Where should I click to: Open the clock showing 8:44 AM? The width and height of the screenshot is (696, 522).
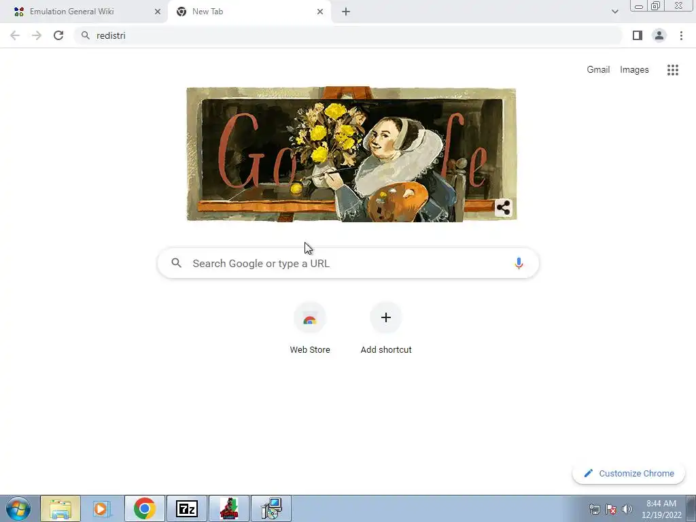(x=661, y=509)
